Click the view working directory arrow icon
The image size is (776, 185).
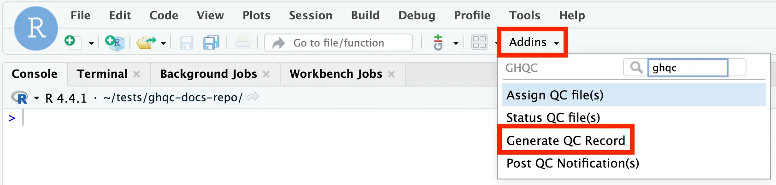(253, 97)
